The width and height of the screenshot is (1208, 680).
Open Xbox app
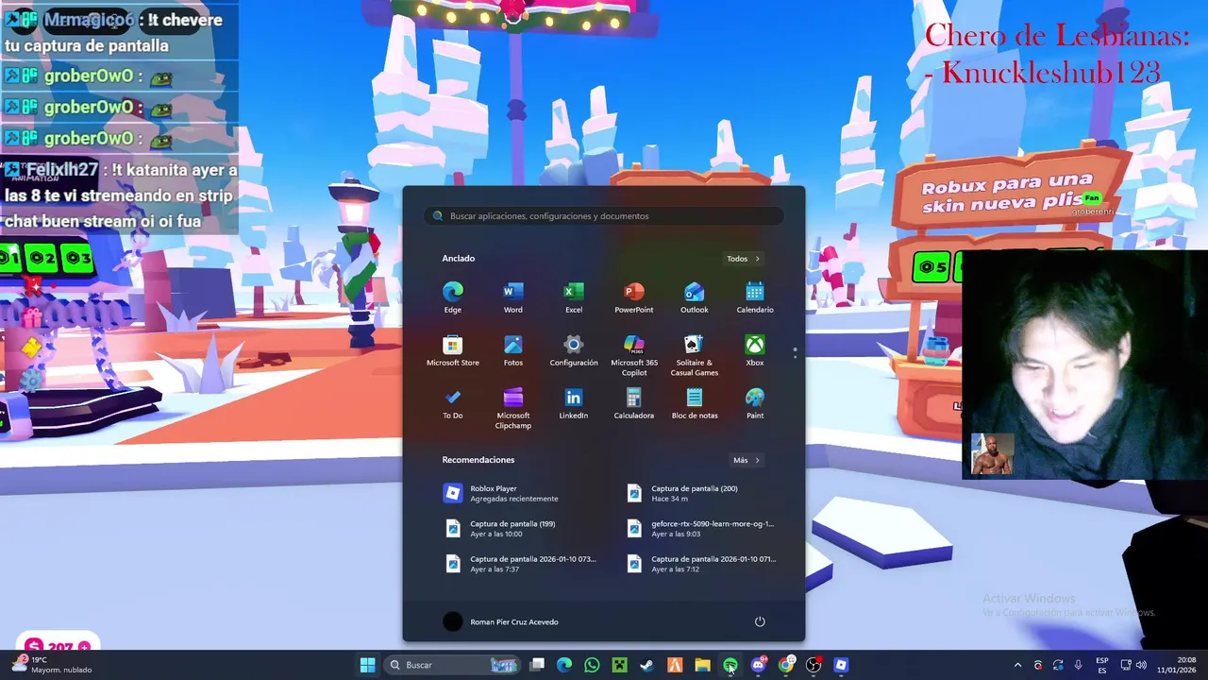pos(755,349)
